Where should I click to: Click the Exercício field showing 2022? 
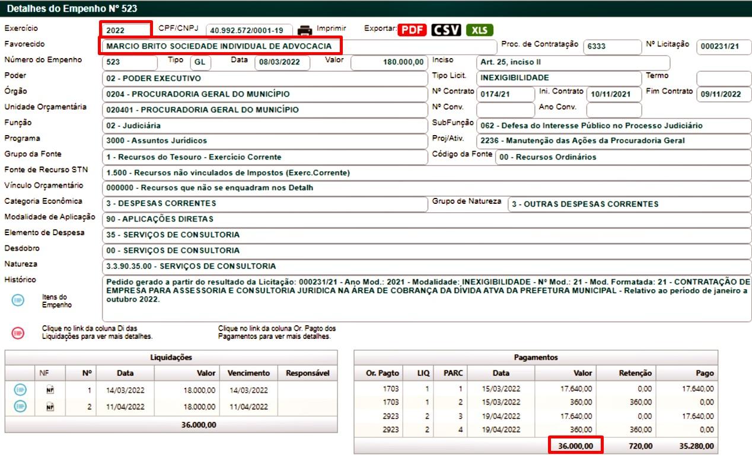[x=126, y=30]
